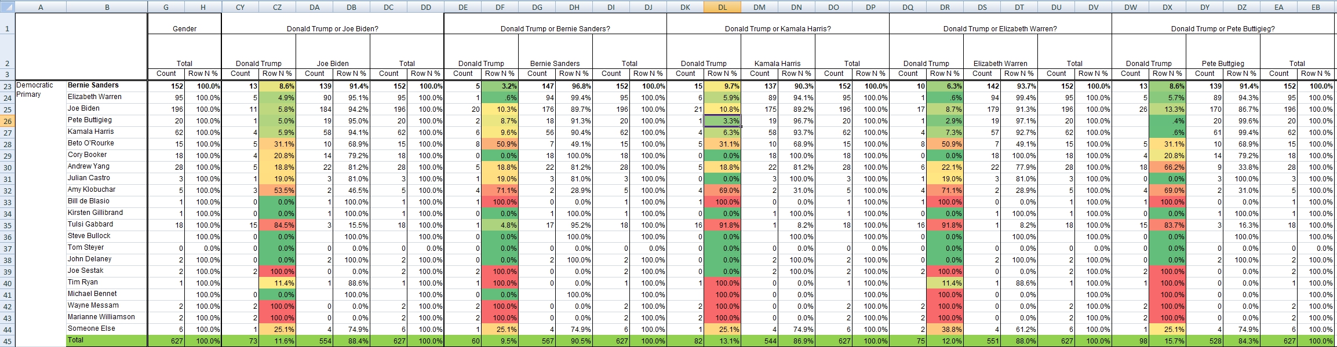Select column header DL

tap(722, 7)
